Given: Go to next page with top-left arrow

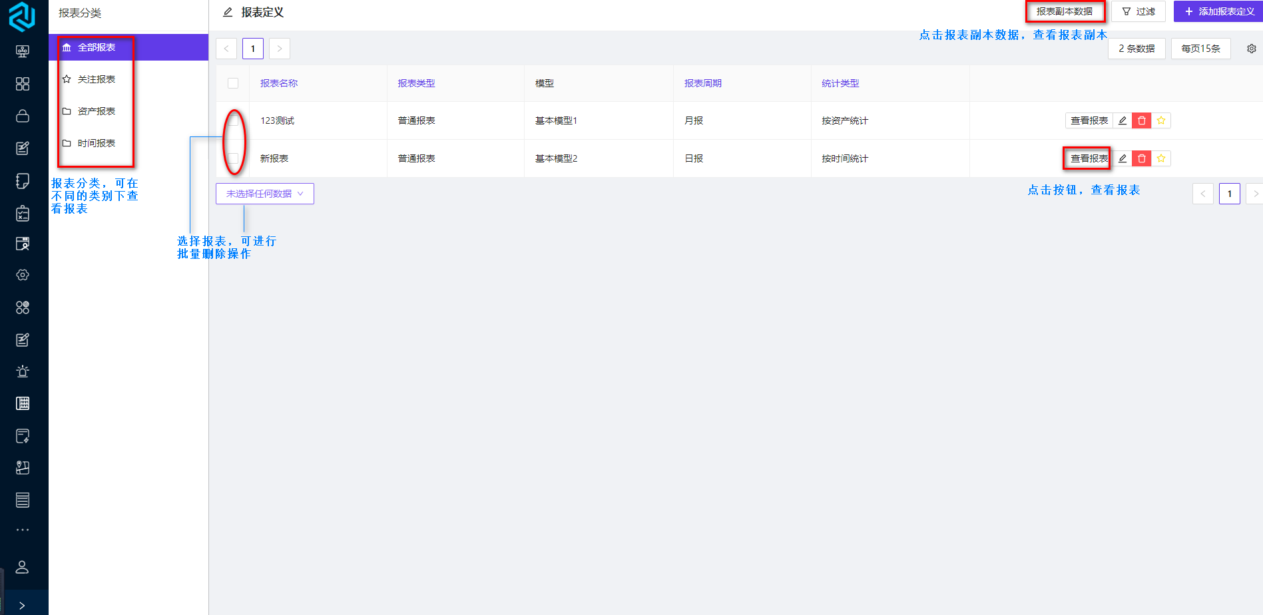Looking at the screenshot, I should point(280,49).
